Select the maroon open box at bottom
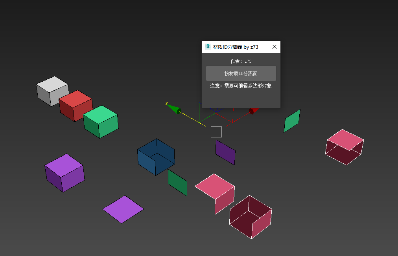398x256 pixels. (x=251, y=217)
